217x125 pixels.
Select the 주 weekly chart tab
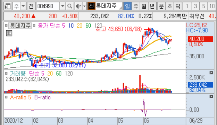click(136, 6)
